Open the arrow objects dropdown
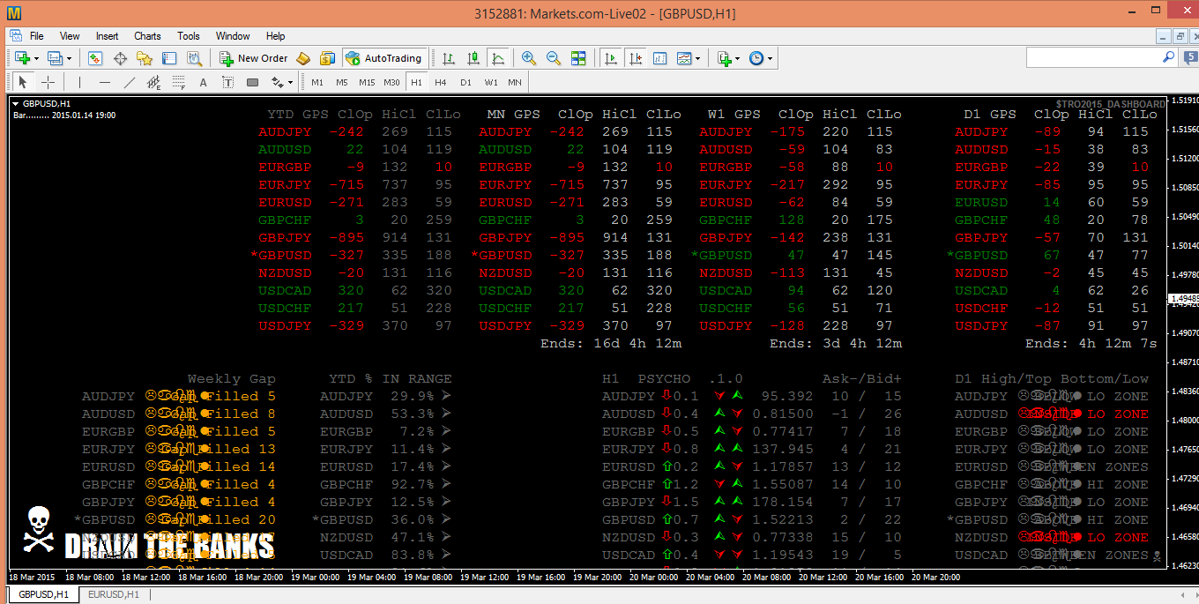Viewport: 1199px width, 604px height. 289,81
